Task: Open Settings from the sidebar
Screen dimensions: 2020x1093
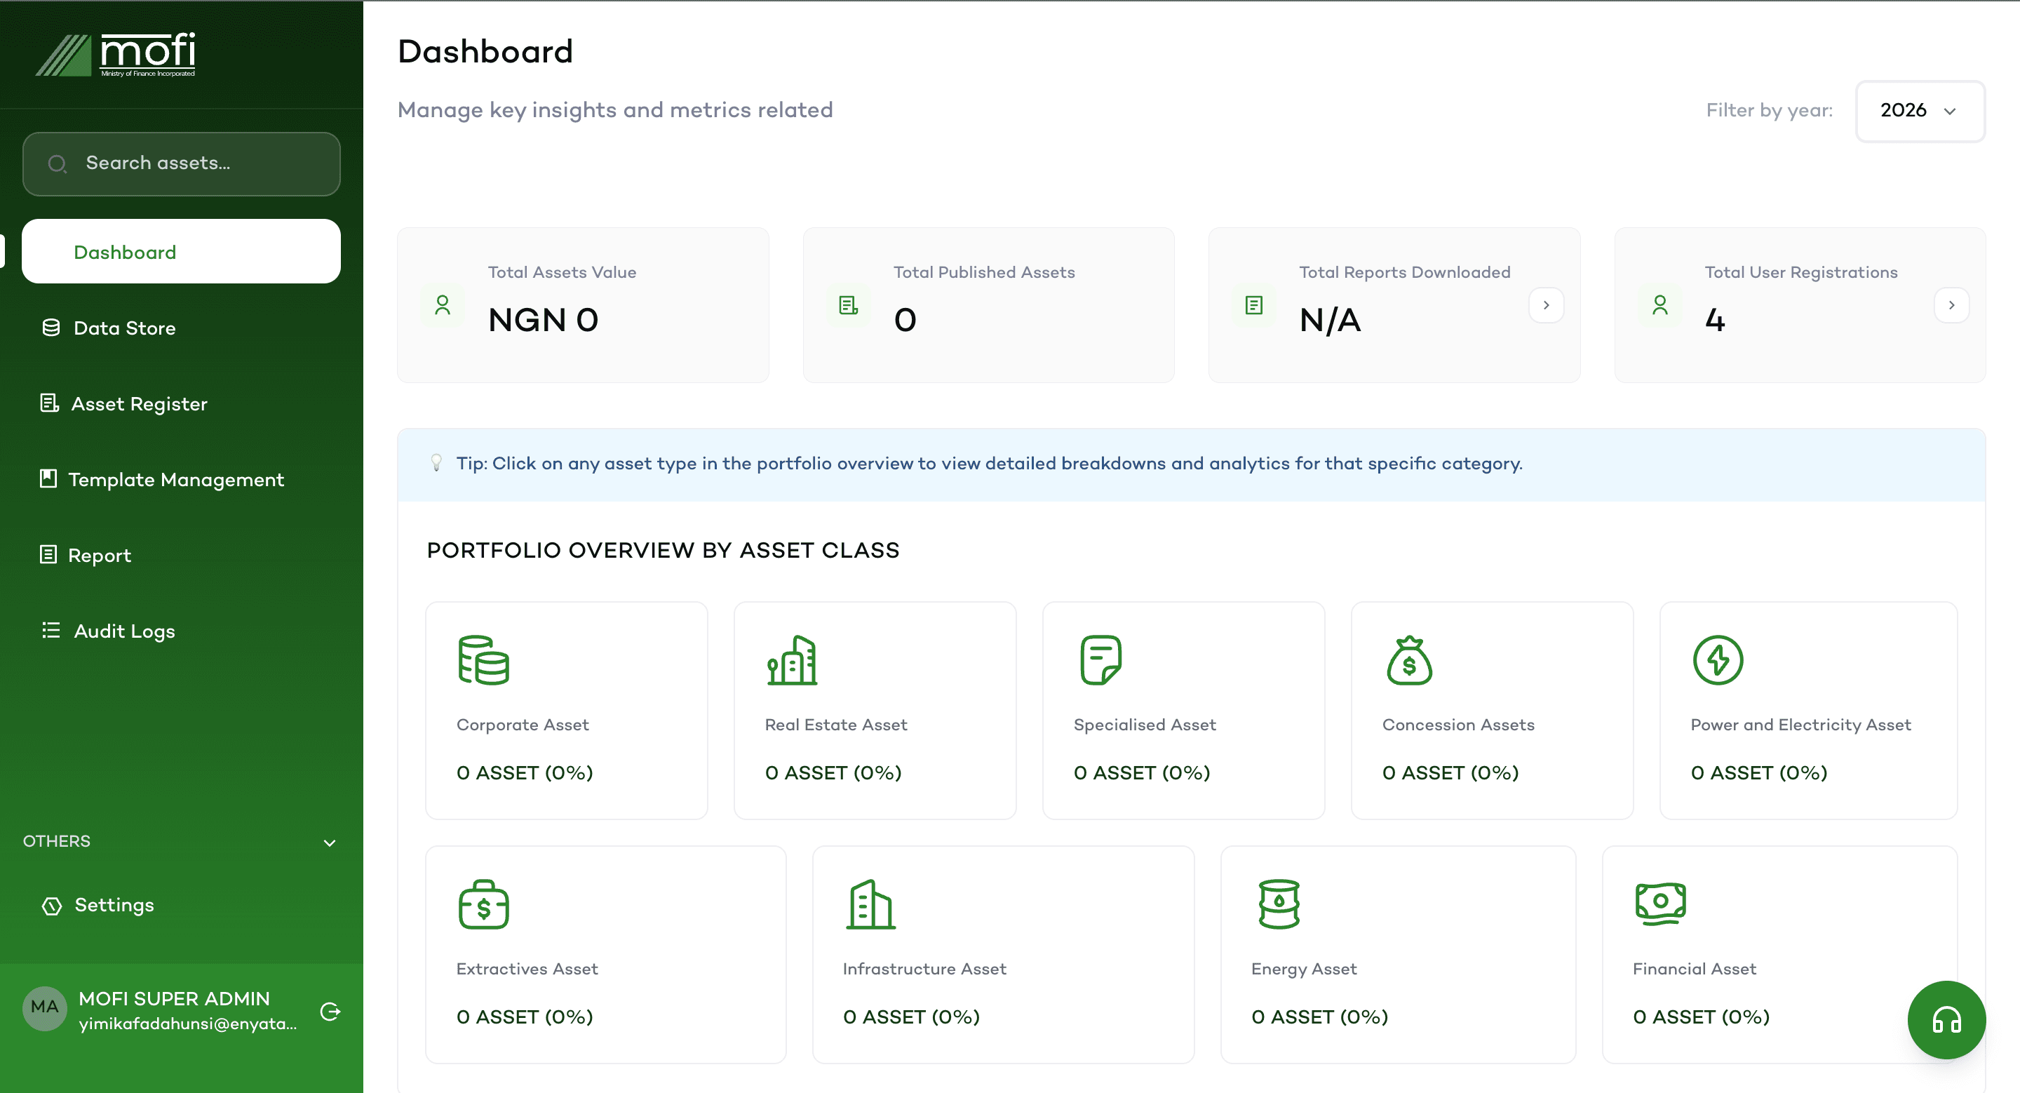Action: click(114, 904)
